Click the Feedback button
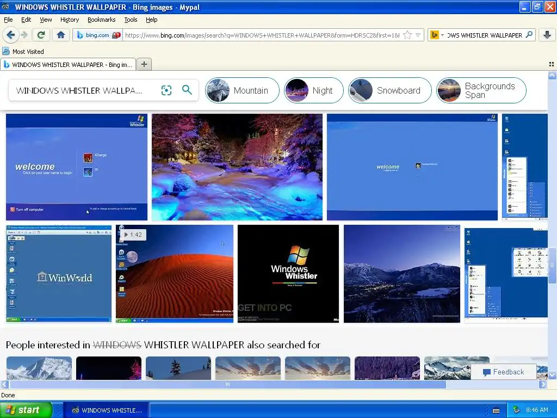Image resolution: width=557 pixels, height=418 pixels. pyautogui.click(x=503, y=372)
